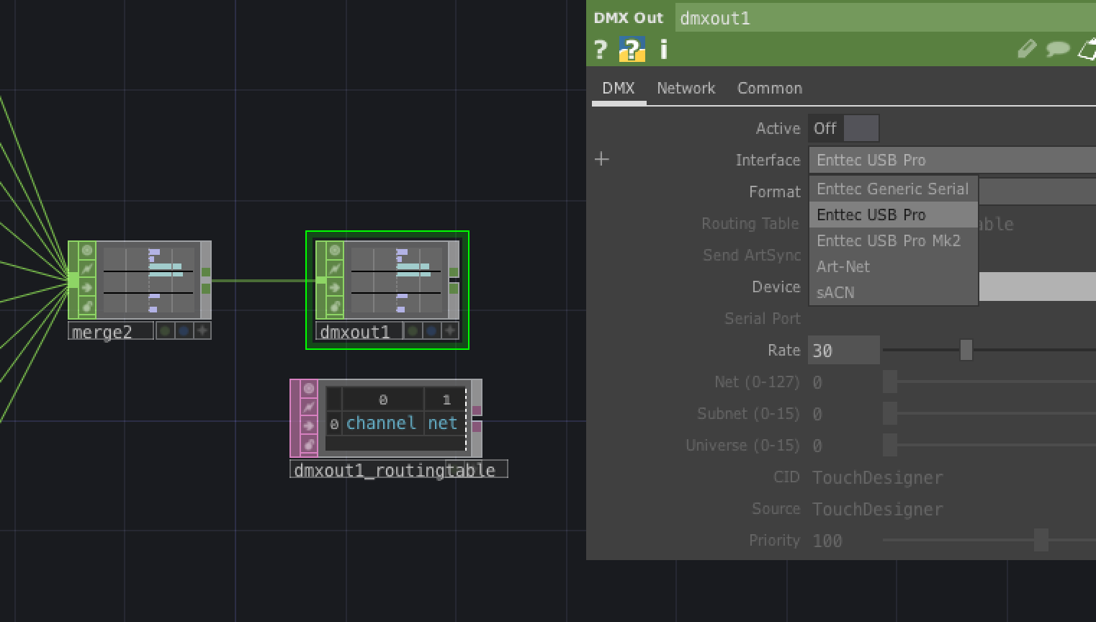Viewport: 1096px width, 622px height.
Task: Click the plus button left of Interface
Action: point(601,158)
